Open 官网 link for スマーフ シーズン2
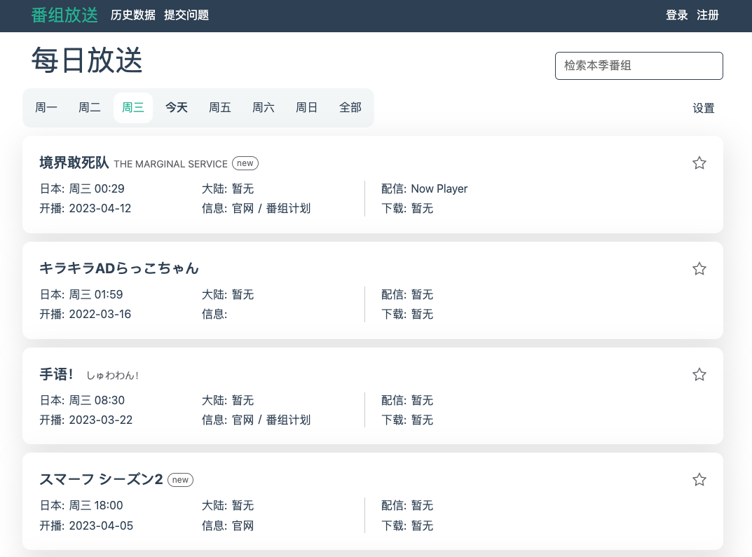 pos(242,526)
